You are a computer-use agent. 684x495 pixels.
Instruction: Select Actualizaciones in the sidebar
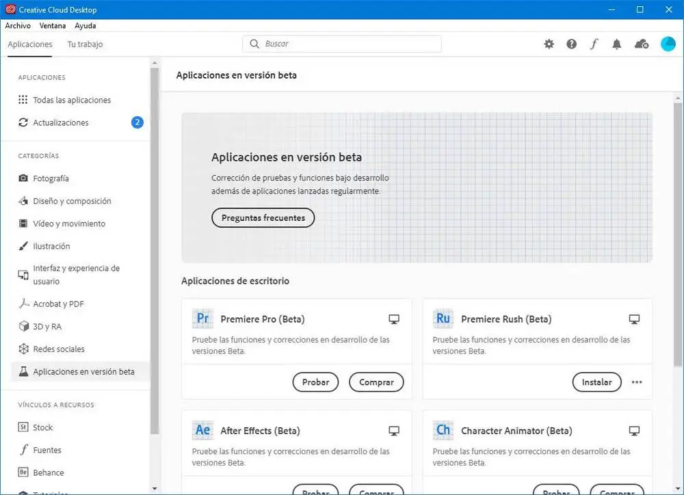tap(61, 122)
